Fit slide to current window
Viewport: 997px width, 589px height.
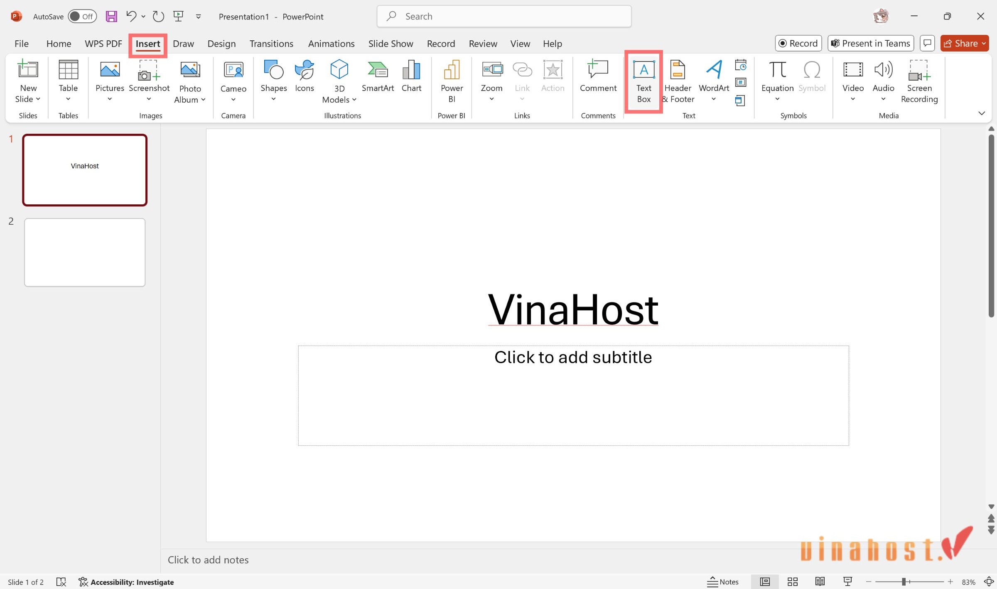click(x=989, y=582)
